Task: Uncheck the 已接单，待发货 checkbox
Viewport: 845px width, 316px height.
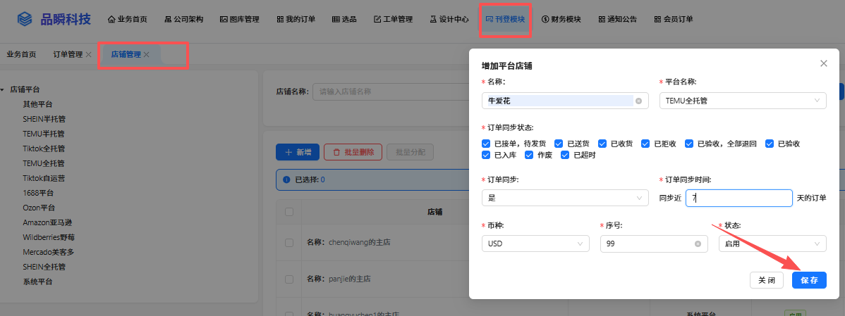Action: (x=486, y=144)
